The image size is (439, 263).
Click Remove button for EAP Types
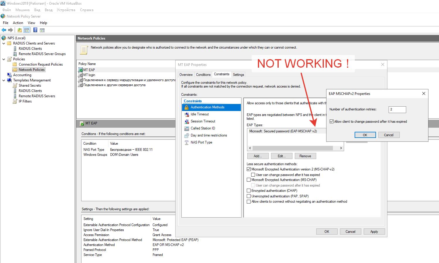coord(305,156)
